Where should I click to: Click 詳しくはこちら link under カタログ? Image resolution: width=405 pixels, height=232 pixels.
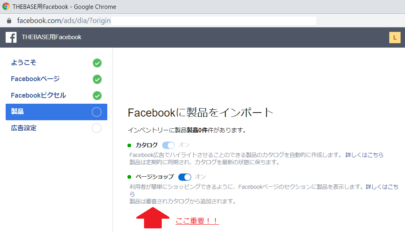click(364, 155)
